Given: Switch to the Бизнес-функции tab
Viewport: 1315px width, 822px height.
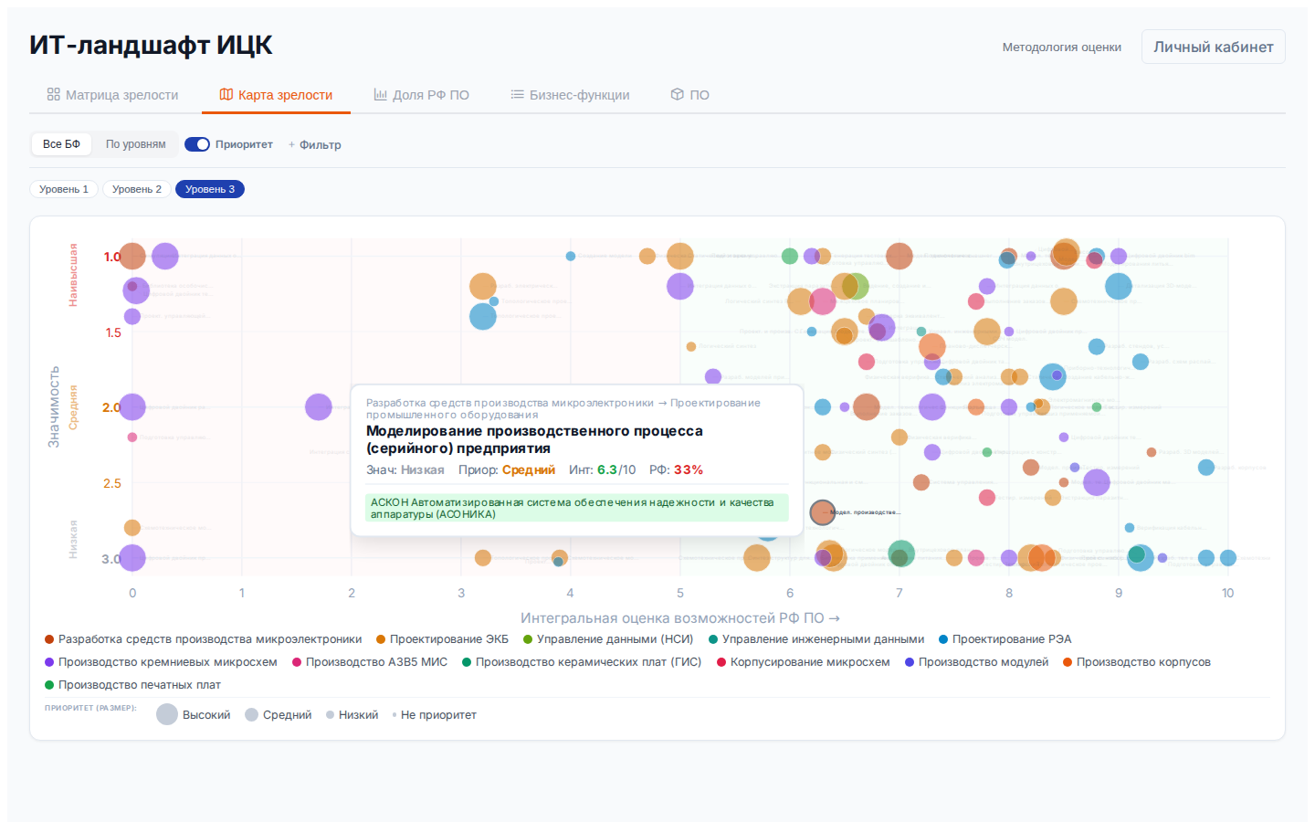Looking at the screenshot, I should (579, 95).
